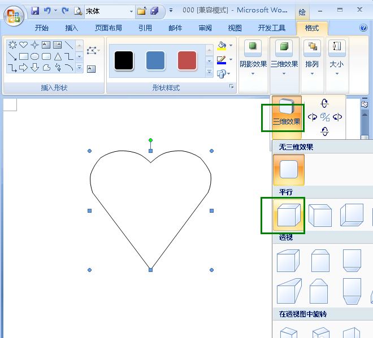Select the heart shape in shapes gallery
The image size is (373, 338).
point(23,45)
